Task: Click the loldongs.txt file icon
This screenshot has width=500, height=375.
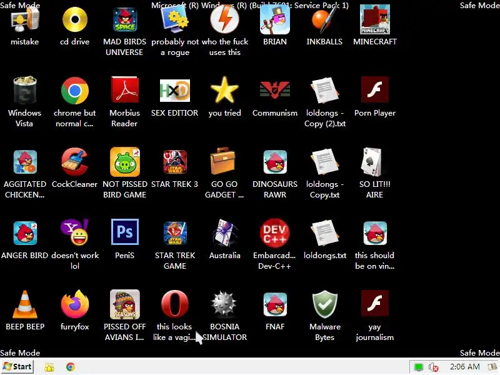Action: tap(324, 233)
